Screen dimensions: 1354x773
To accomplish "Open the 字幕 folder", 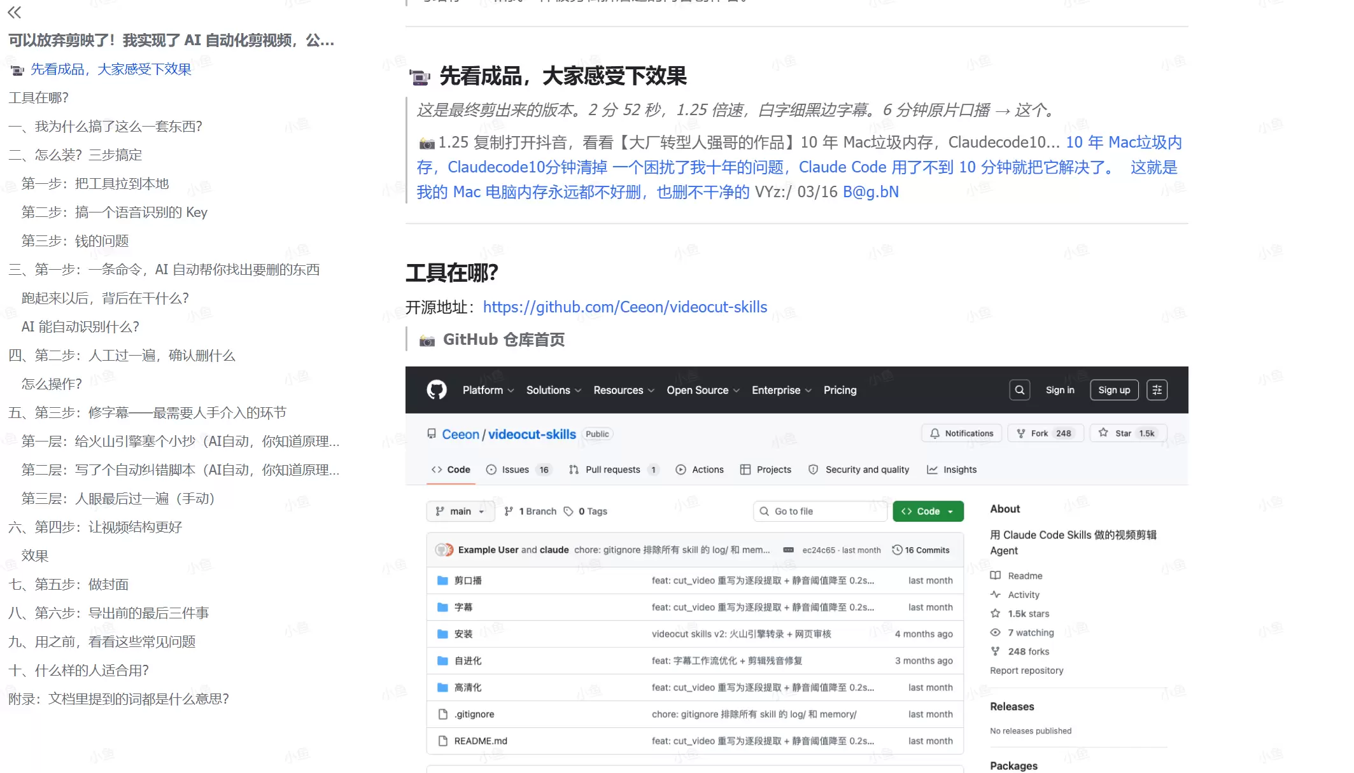I will [x=463, y=607].
